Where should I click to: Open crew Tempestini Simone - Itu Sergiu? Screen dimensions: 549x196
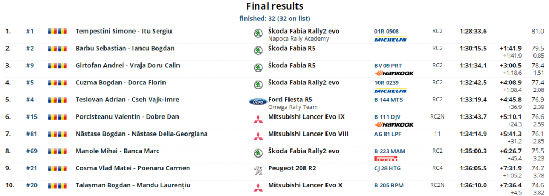point(124,31)
